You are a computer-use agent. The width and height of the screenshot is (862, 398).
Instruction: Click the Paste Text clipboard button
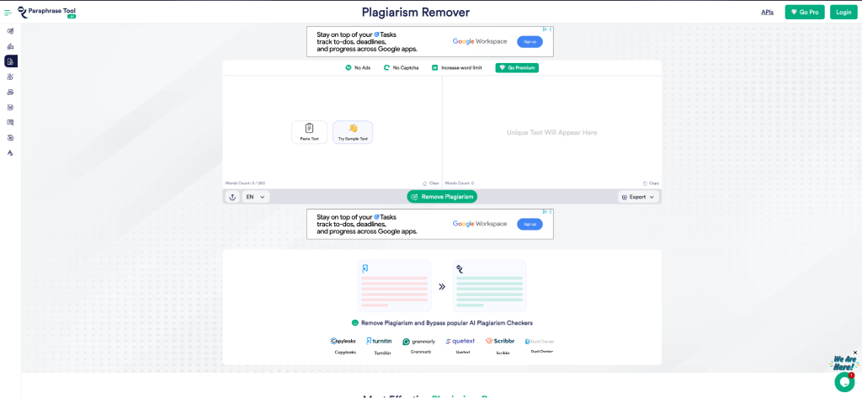(309, 132)
